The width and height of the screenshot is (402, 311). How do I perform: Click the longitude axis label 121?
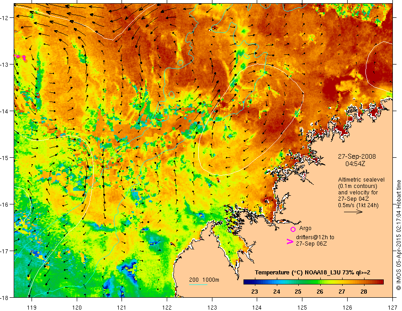[x=122, y=307]
